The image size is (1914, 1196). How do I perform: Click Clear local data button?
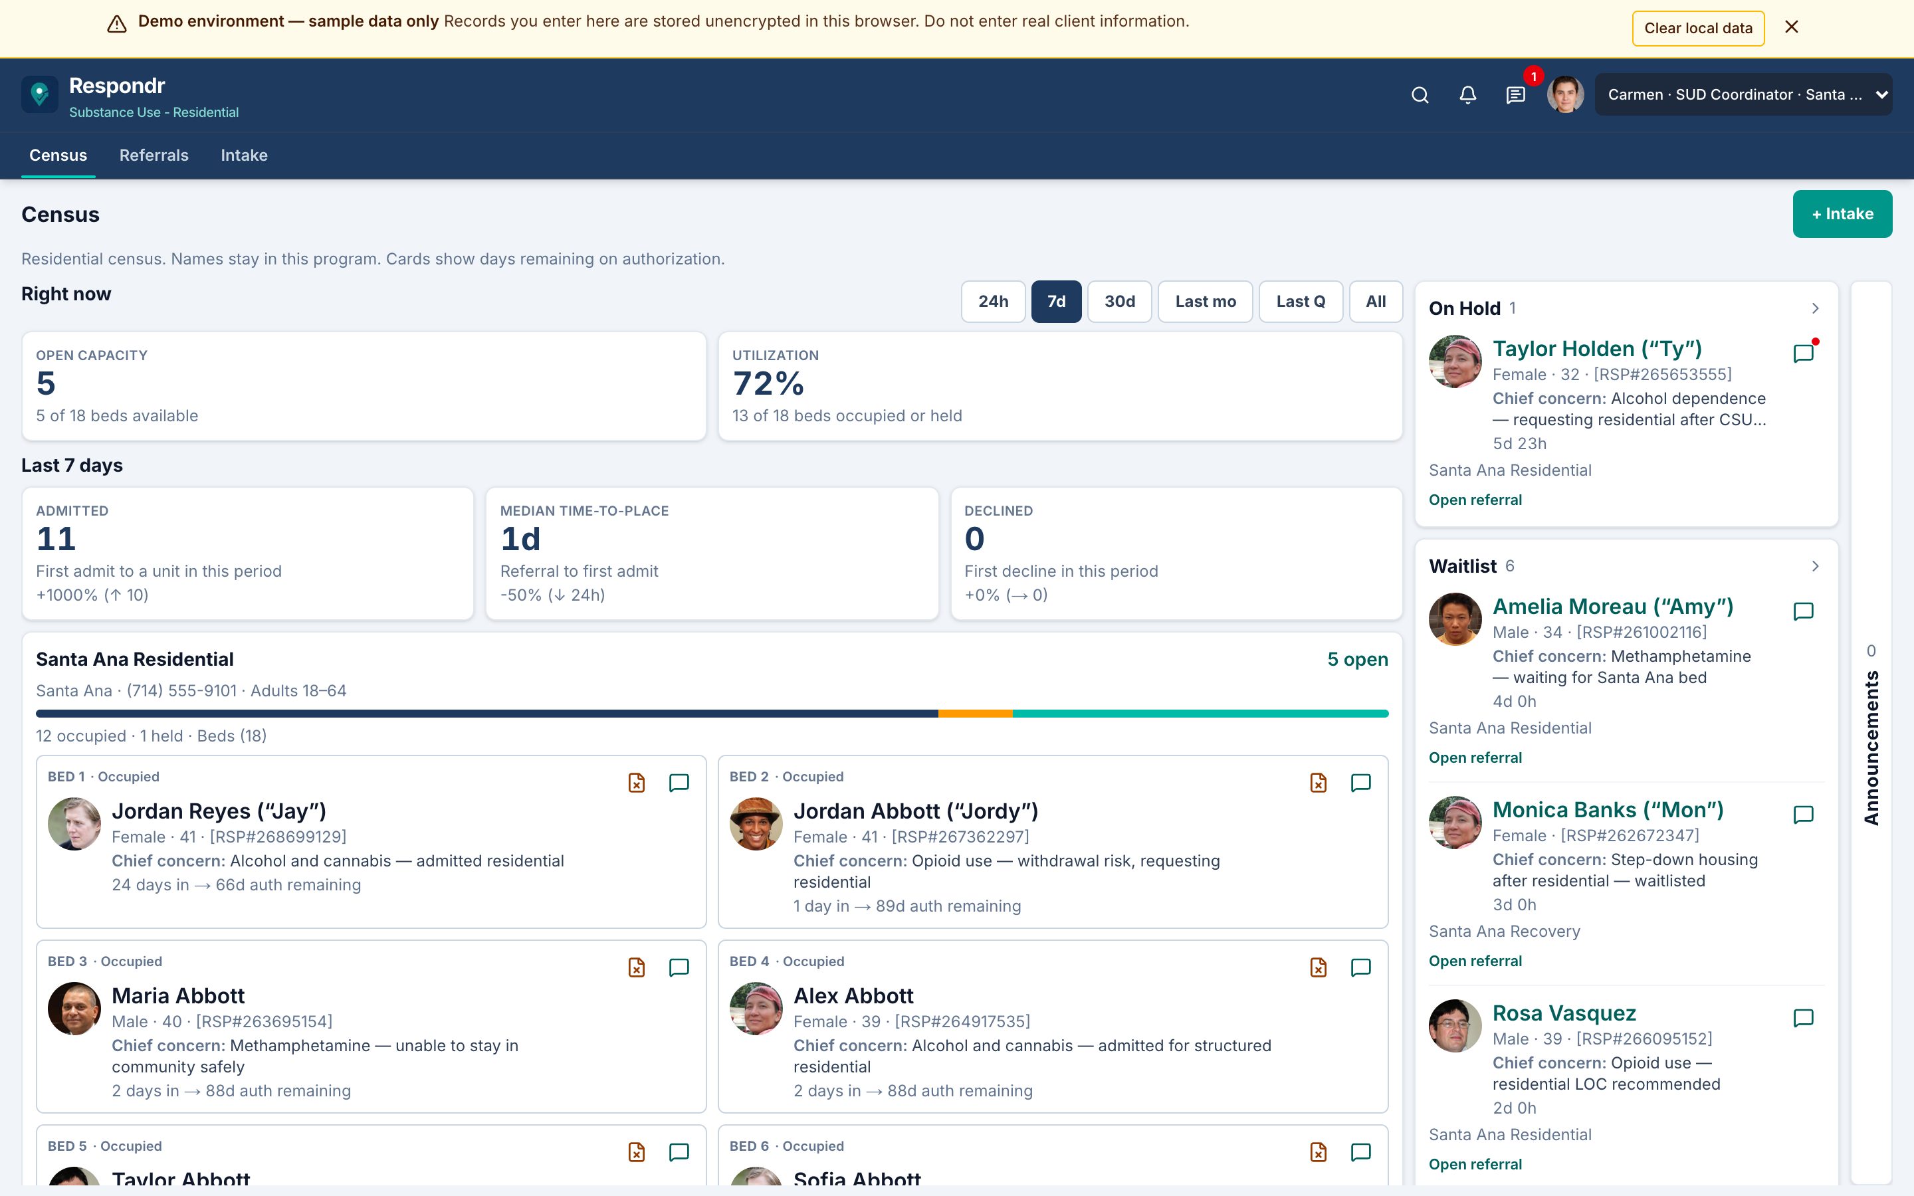[x=1698, y=28]
